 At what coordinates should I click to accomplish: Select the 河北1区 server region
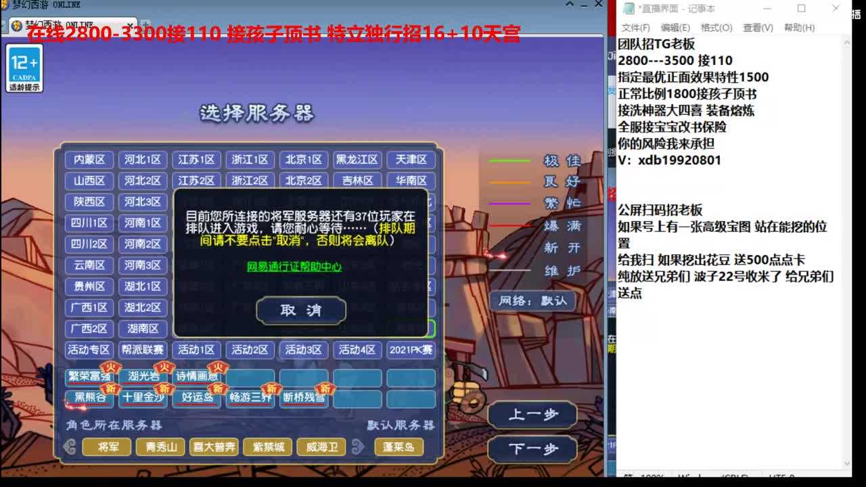(143, 160)
